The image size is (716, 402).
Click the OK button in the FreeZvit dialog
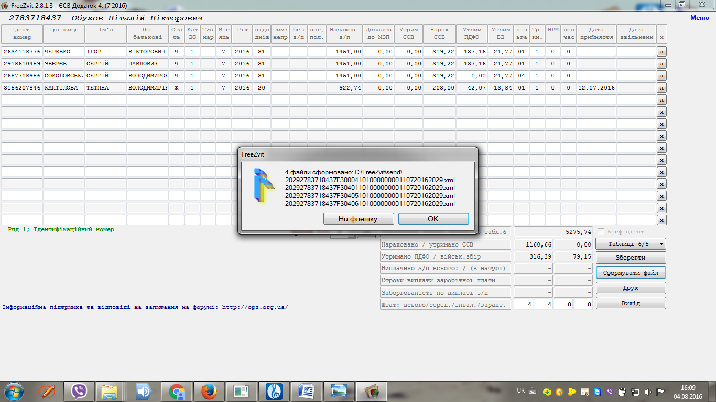[433, 219]
